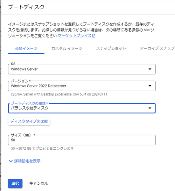175x191 pixels.
Task: Open the Windows Server 2022 Datacenter version dropdown
Action: [x=82, y=86]
